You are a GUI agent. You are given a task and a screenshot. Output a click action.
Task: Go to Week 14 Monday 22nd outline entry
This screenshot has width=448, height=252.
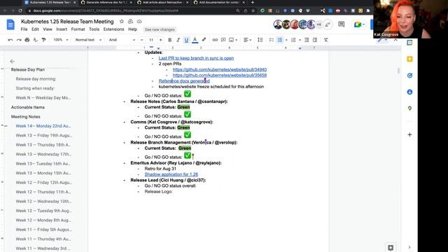(43, 126)
